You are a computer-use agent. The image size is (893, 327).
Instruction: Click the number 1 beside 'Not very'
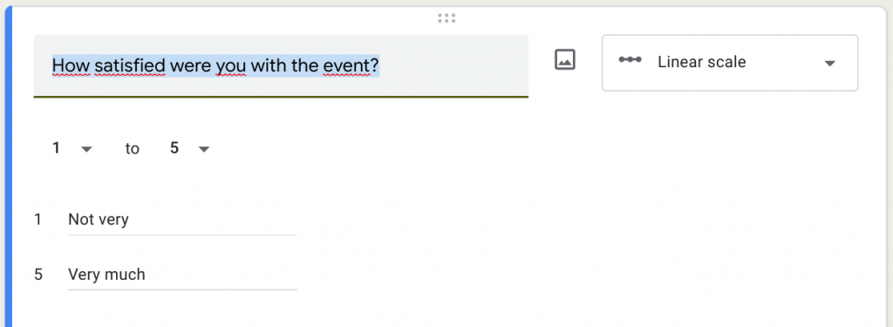tap(37, 220)
